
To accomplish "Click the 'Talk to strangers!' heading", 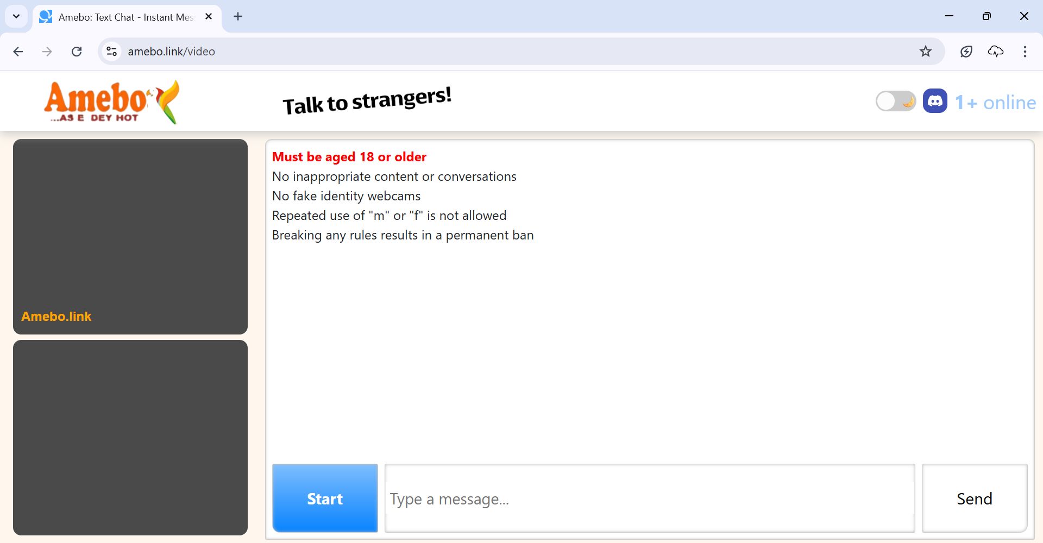I will point(367,101).
